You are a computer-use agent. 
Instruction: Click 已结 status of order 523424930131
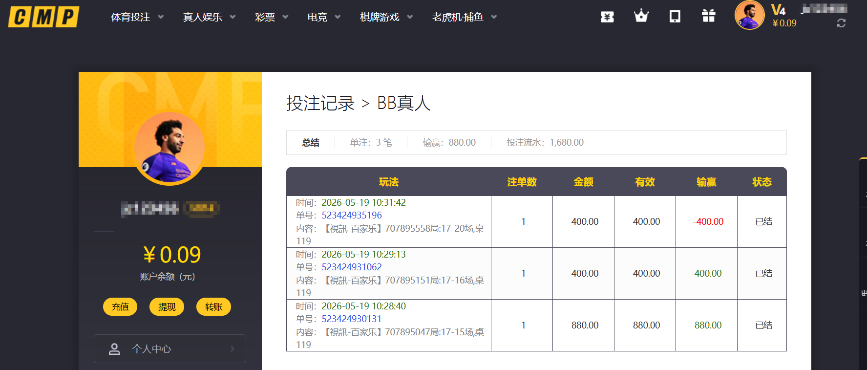pos(763,325)
